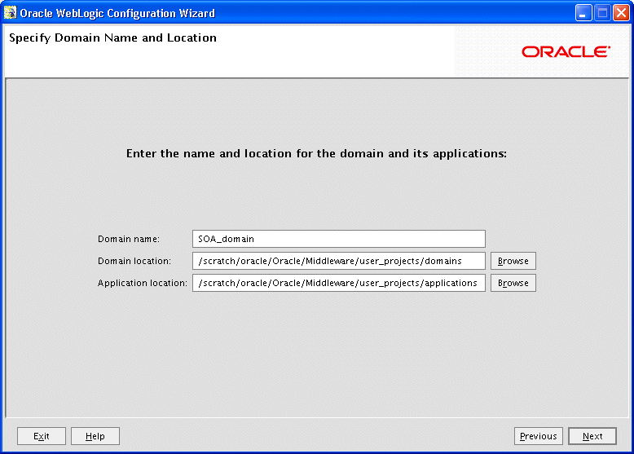This screenshot has height=454, width=634.
Task: Maximize the Configuration Wizard window
Action: coord(602,13)
